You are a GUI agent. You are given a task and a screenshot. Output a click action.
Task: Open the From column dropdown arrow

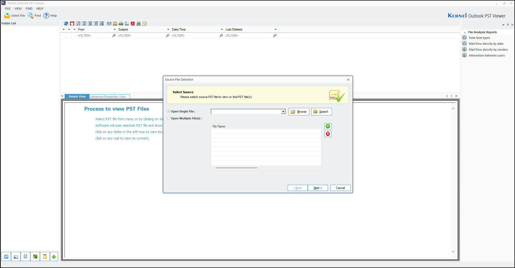114,29
